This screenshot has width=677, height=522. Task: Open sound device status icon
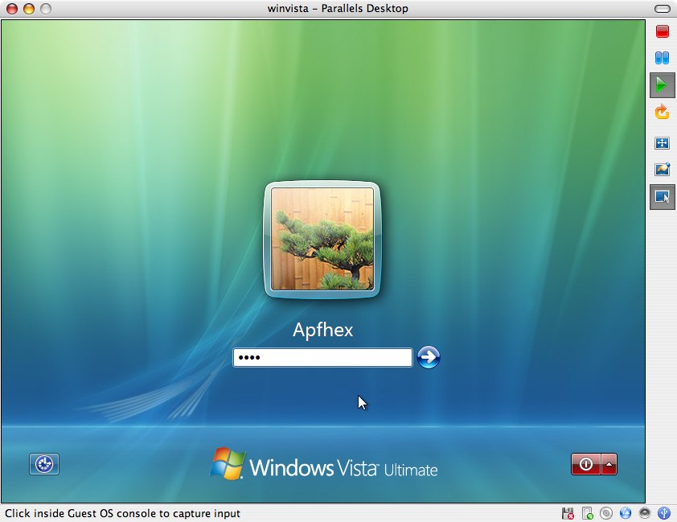pyautogui.click(x=645, y=513)
